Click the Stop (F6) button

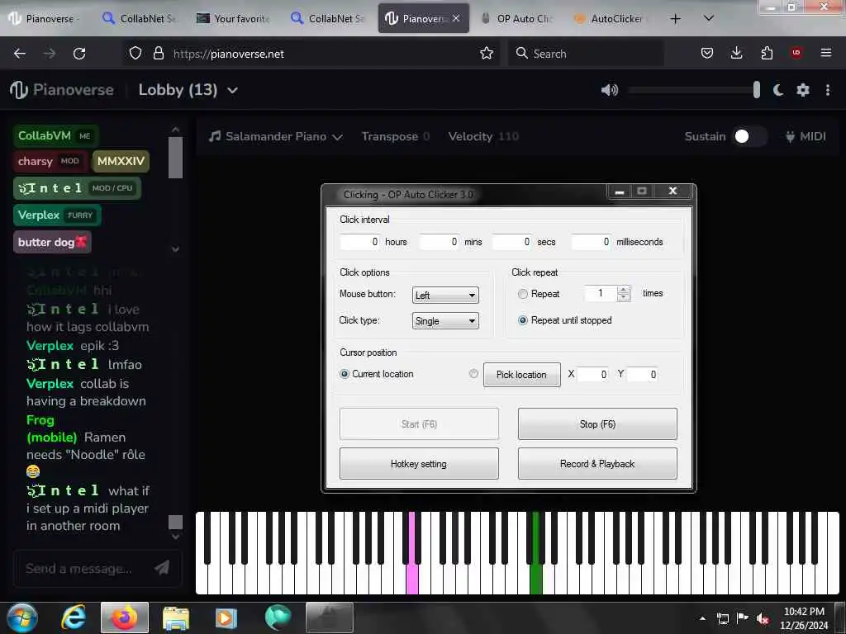point(597,423)
